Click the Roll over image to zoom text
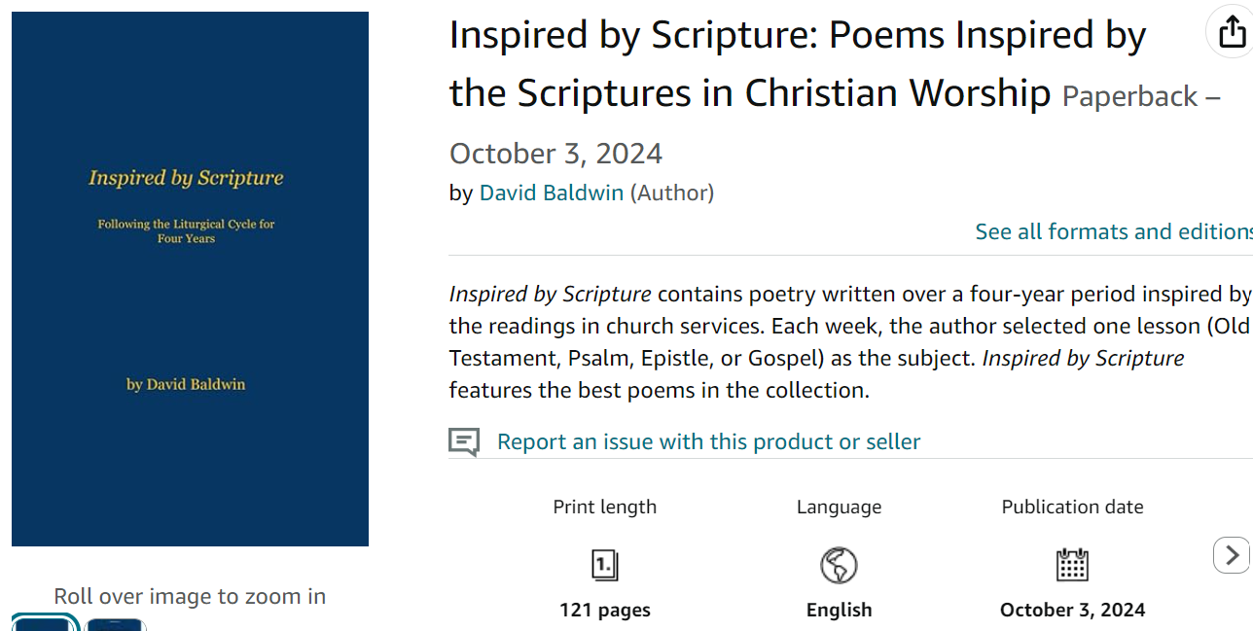The height and width of the screenshot is (631, 1253). click(x=190, y=596)
